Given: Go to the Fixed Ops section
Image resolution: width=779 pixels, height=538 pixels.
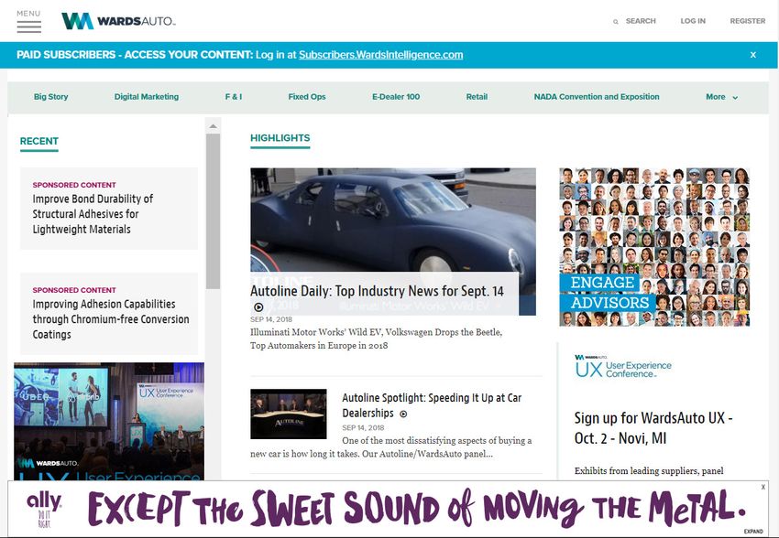Looking at the screenshot, I should (x=307, y=97).
